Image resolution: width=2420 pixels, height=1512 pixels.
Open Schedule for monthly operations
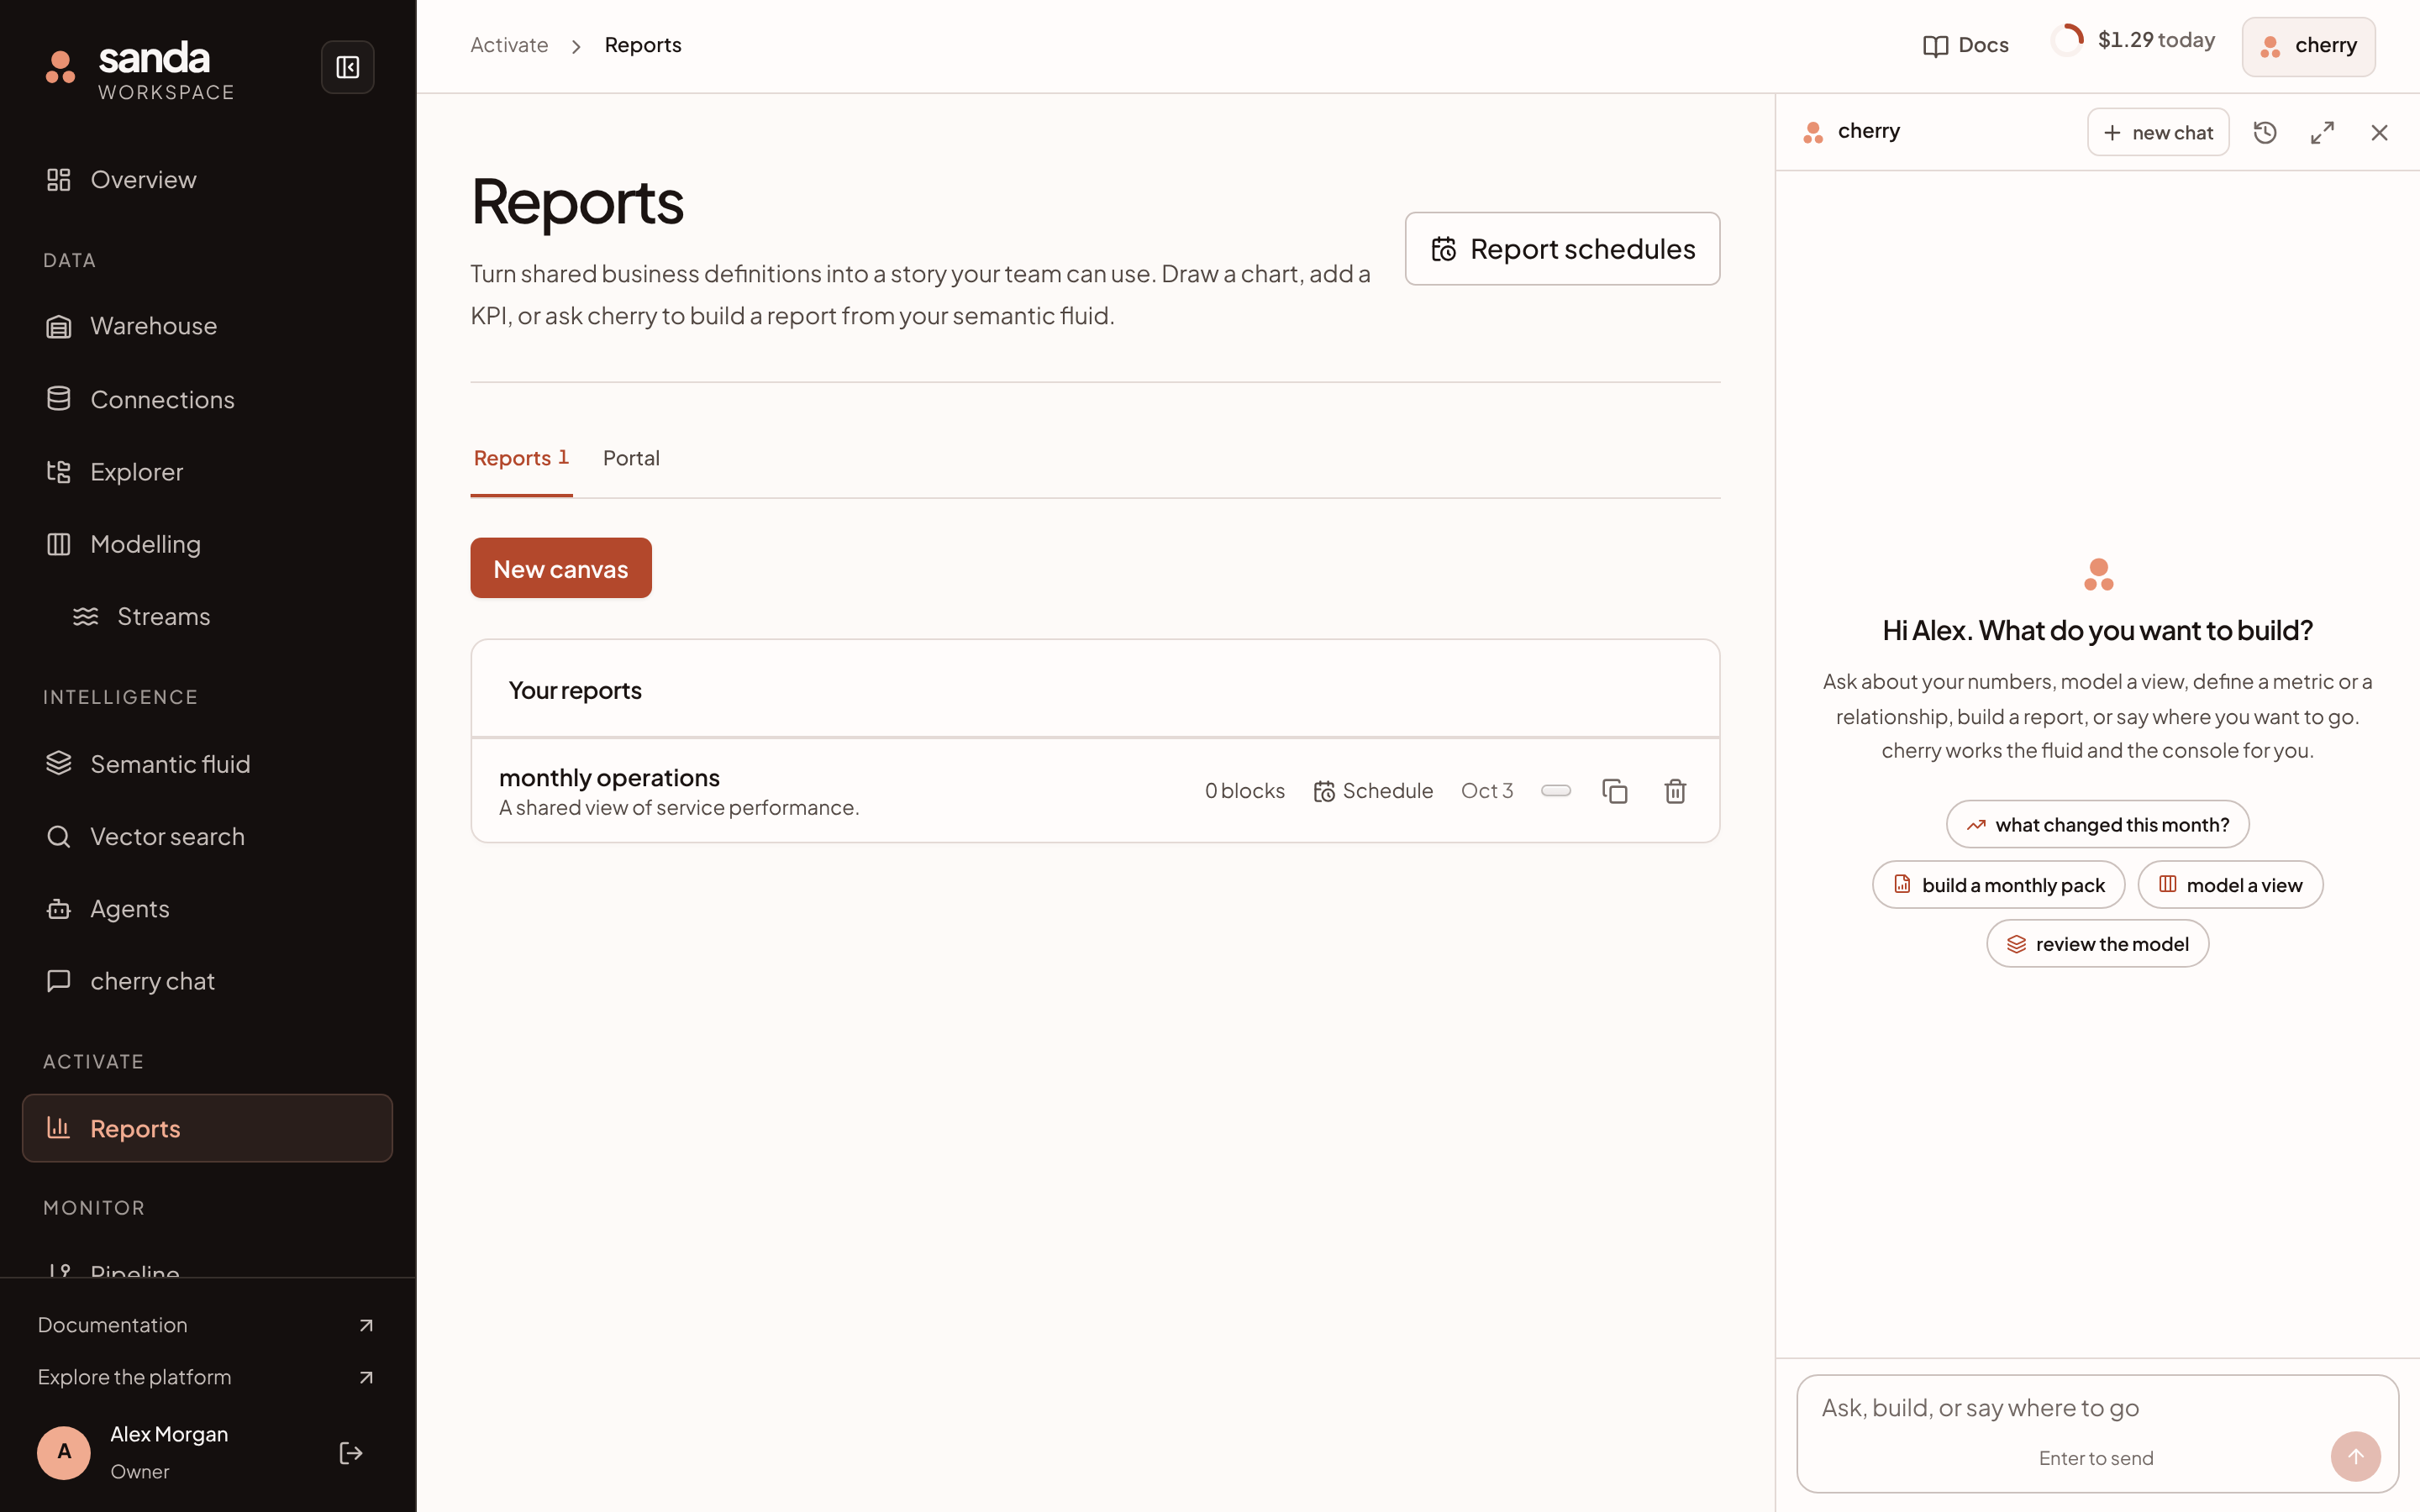click(x=1373, y=791)
